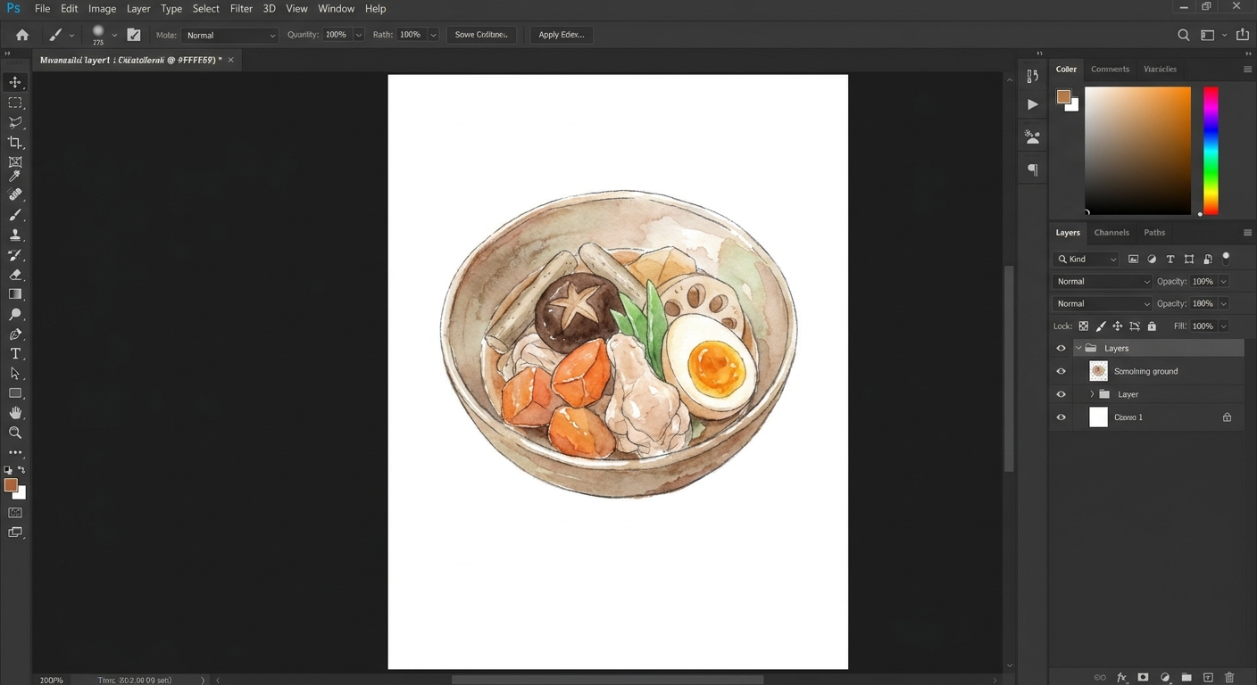Open the Kind filter dropdown
1257x685 pixels.
1086,259
